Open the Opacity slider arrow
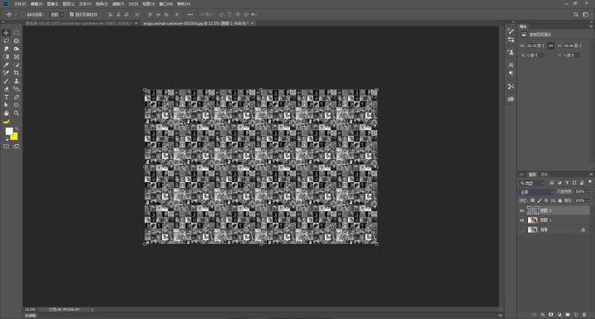Image resolution: width=595 pixels, height=319 pixels. [x=589, y=192]
